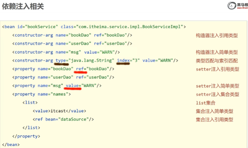This screenshot has width=248, height=148.
Task: Click the ref bean="dataSource" element
Action: click(x=63, y=119)
